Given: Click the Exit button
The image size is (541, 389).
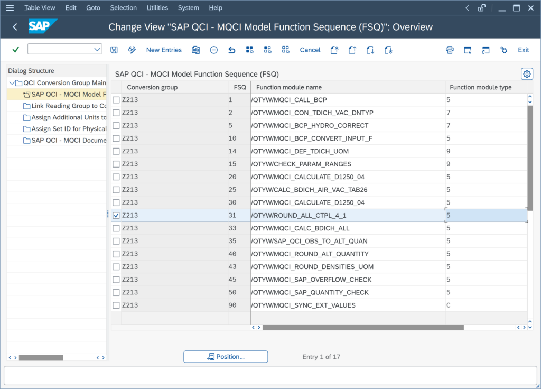Looking at the screenshot, I should 524,50.
